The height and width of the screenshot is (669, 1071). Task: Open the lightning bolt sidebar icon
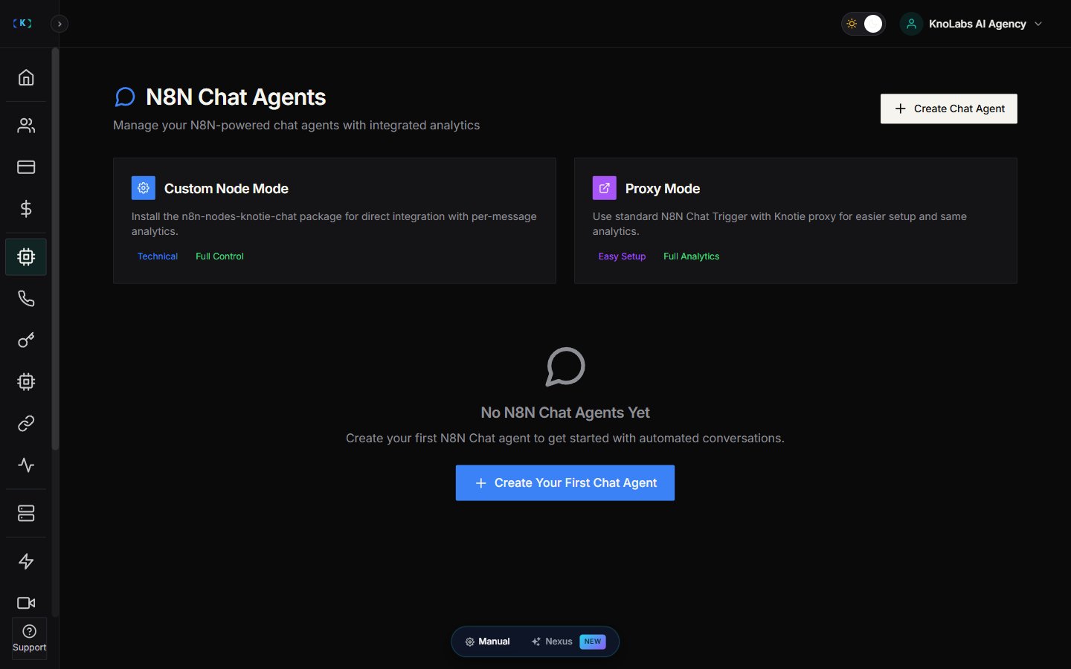click(26, 561)
